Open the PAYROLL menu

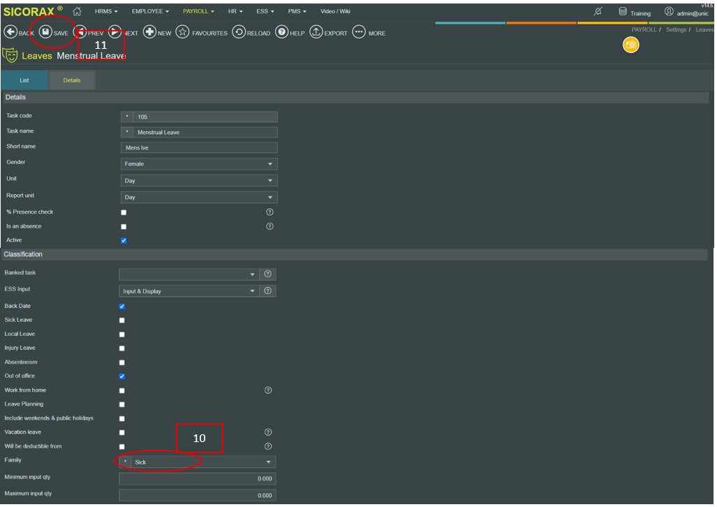(198, 11)
